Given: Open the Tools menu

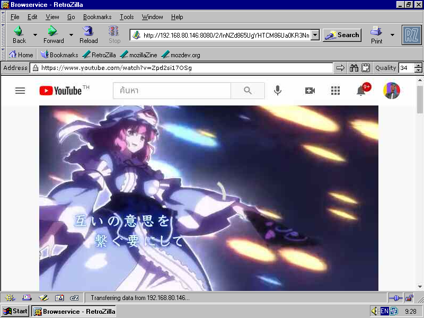Looking at the screenshot, I should (x=127, y=17).
